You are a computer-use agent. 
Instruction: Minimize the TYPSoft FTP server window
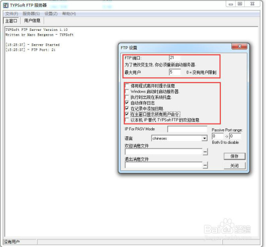point(231,4)
